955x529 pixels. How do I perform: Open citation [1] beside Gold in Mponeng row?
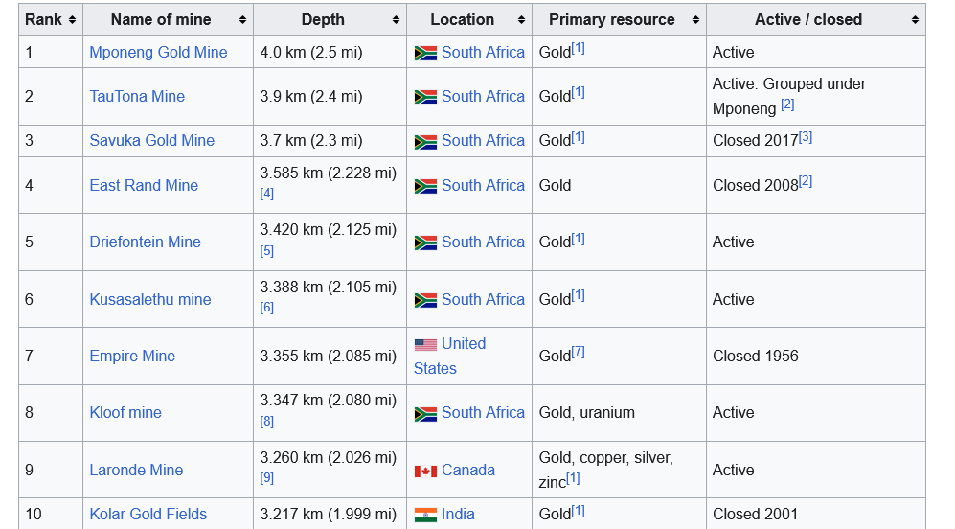pos(578,48)
